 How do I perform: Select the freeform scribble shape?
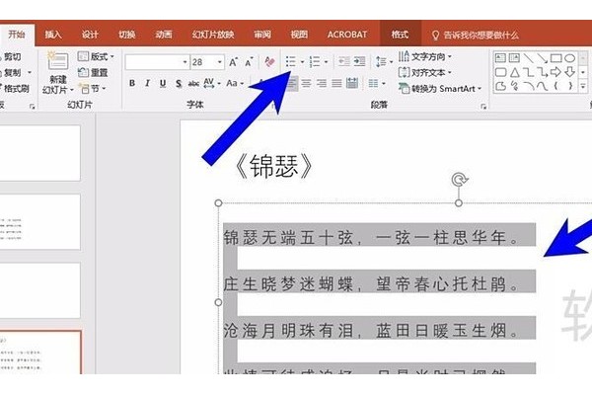[514, 86]
